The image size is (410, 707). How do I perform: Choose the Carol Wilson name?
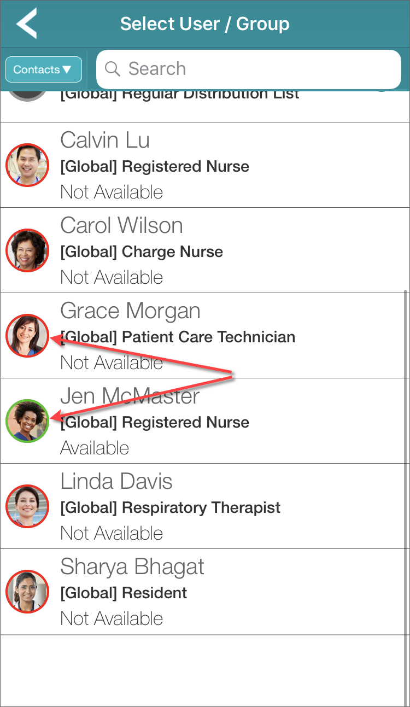pyautogui.click(x=121, y=225)
